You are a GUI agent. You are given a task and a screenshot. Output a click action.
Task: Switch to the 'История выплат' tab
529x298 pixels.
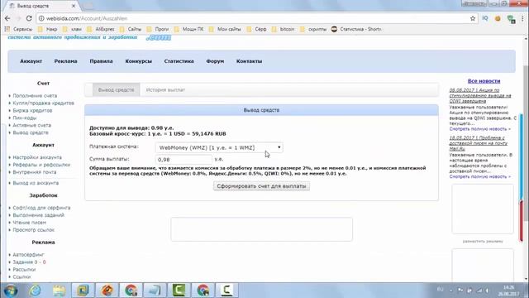point(165,90)
